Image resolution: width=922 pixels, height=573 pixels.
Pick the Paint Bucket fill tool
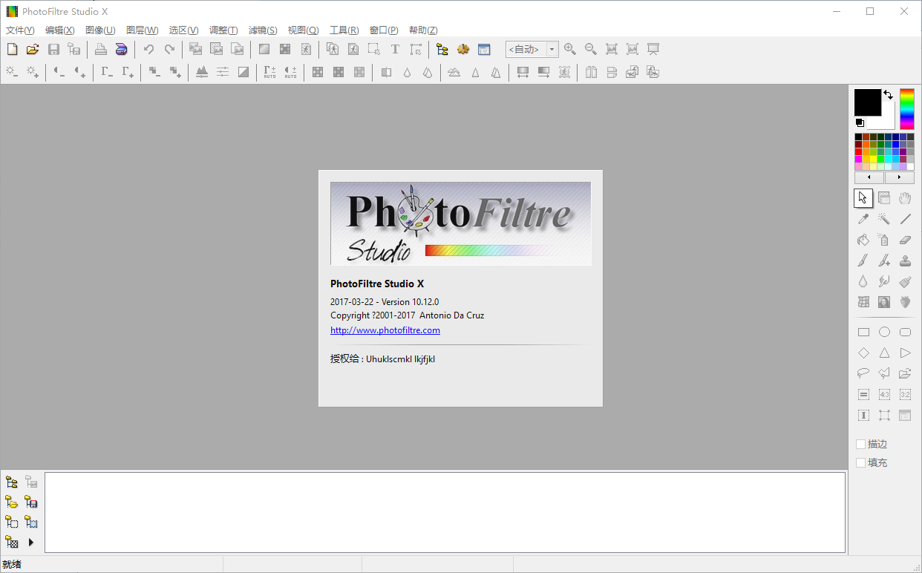pyautogui.click(x=863, y=240)
